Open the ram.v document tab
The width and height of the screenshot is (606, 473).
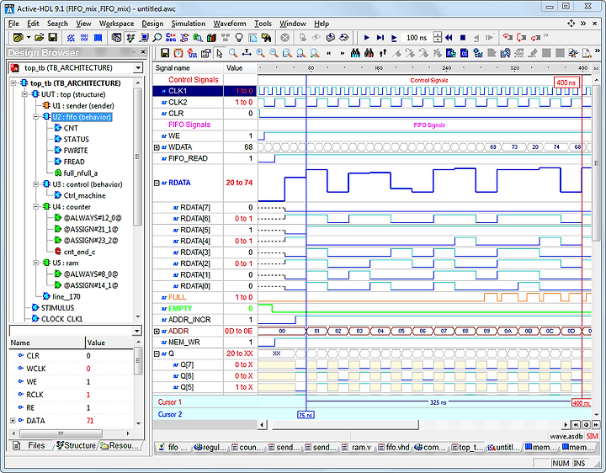(357, 447)
